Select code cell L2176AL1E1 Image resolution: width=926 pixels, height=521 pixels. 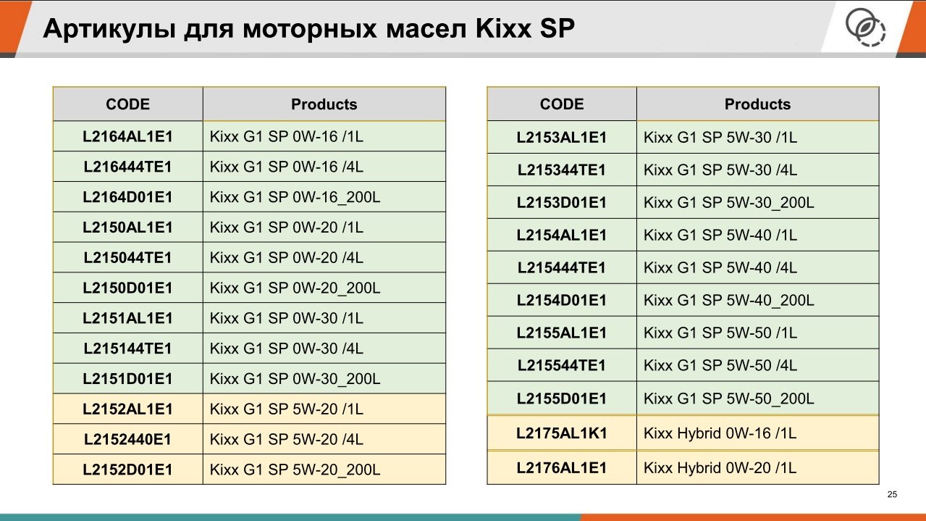562,467
